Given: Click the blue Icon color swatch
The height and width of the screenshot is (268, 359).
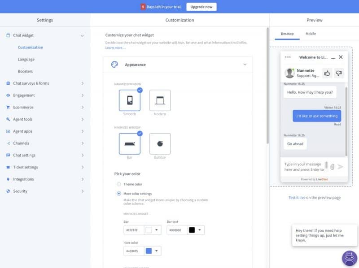Looking at the screenshot, I should (x=149, y=251).
